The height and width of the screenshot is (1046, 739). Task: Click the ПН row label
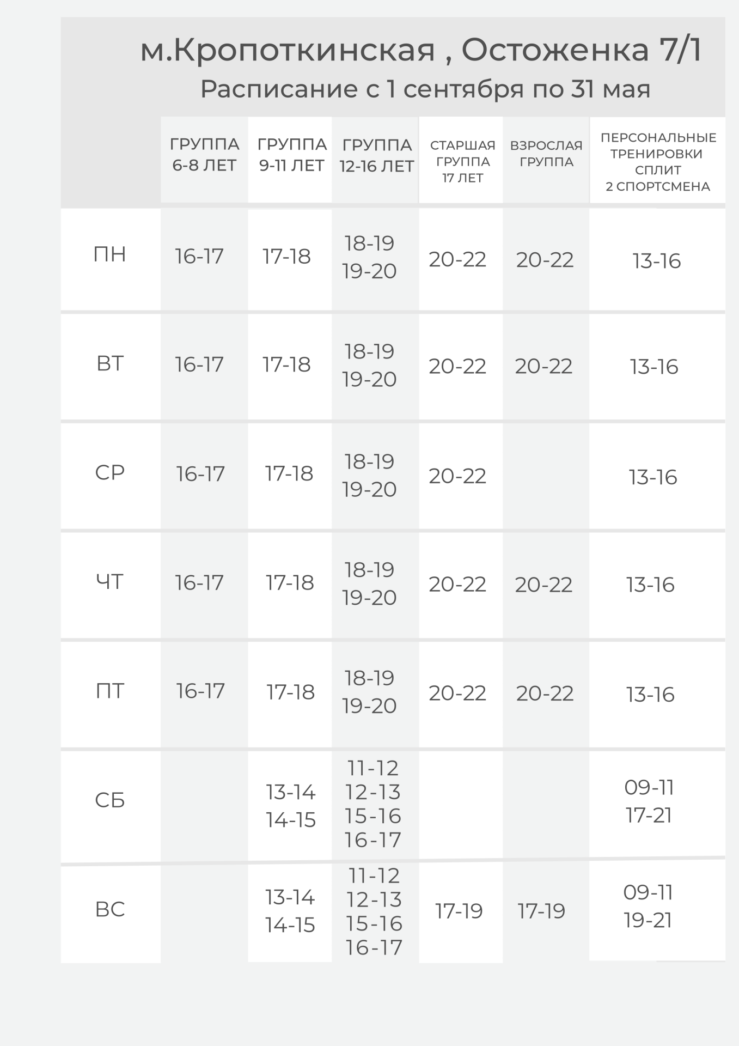(x=110, y=254)
